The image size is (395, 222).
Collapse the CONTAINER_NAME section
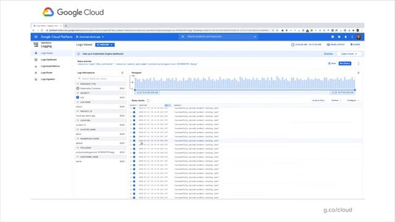click(78, 157)
